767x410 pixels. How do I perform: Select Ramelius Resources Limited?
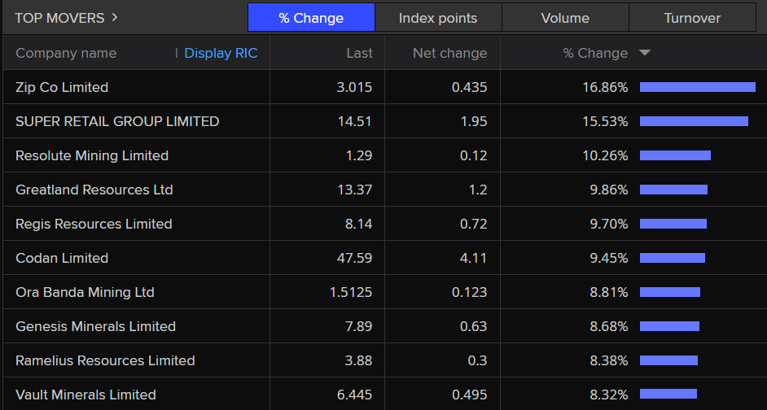coord(105,360)
